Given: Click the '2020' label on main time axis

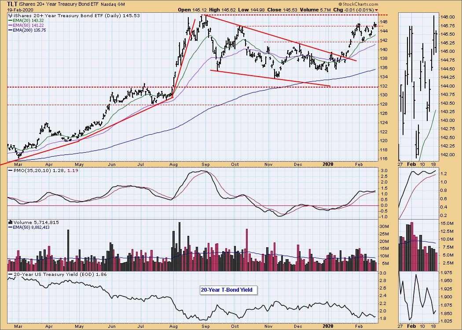Looking at the screenshot, I should pos(328,164).
